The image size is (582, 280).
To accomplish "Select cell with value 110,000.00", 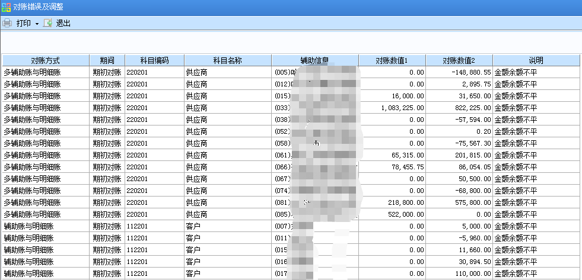I will point(460,273).
